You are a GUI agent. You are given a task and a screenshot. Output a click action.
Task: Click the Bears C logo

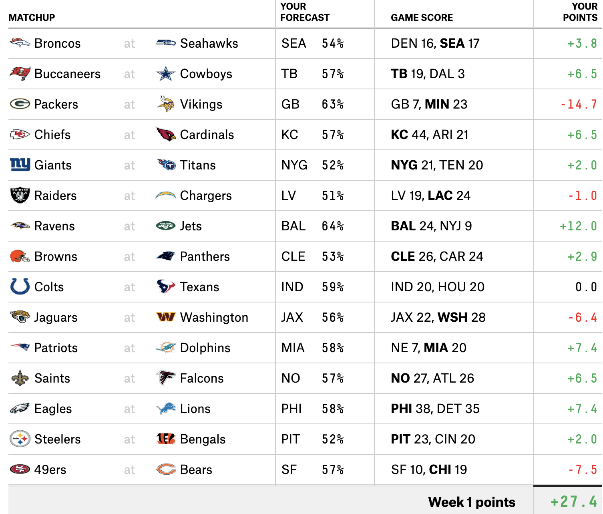(166, 469)
